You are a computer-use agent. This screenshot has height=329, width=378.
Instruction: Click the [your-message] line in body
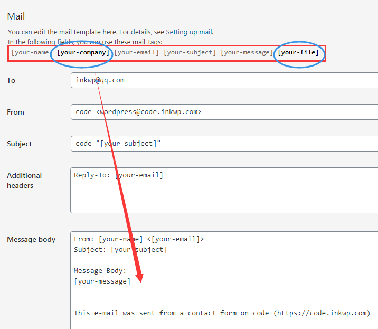[x=102, y=281]
